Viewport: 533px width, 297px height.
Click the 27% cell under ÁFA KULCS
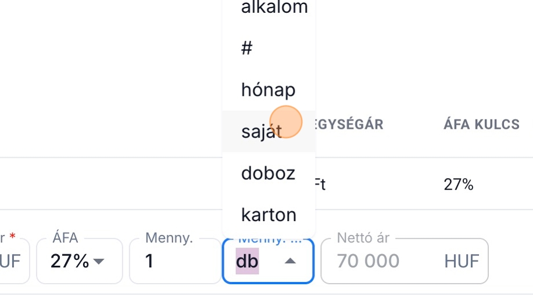(x=458, y=185)
